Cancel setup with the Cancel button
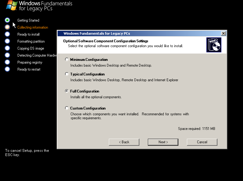The width and height of the screenshot is (243, 181). 202,142
